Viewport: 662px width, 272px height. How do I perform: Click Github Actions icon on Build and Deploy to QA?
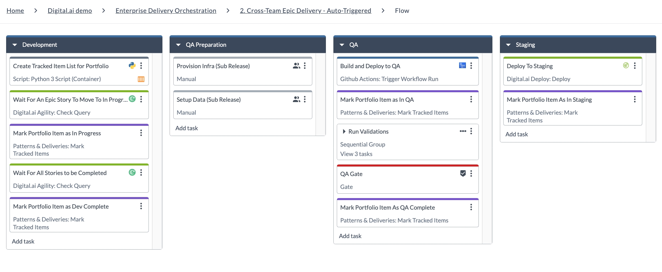point(463,65)
